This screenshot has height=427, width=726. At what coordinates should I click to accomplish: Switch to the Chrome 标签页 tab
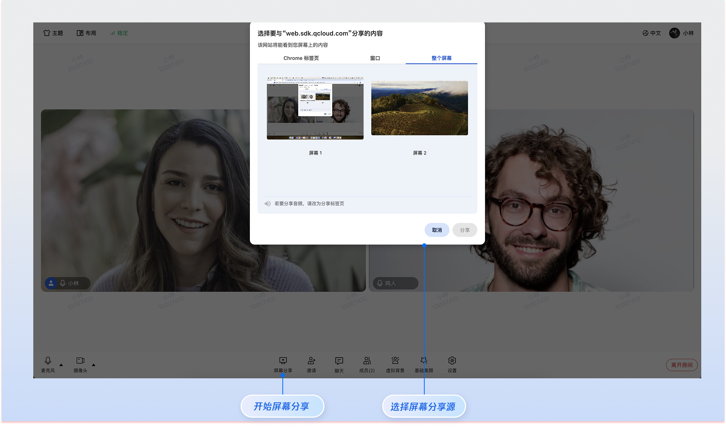click(x=301, y=58)
